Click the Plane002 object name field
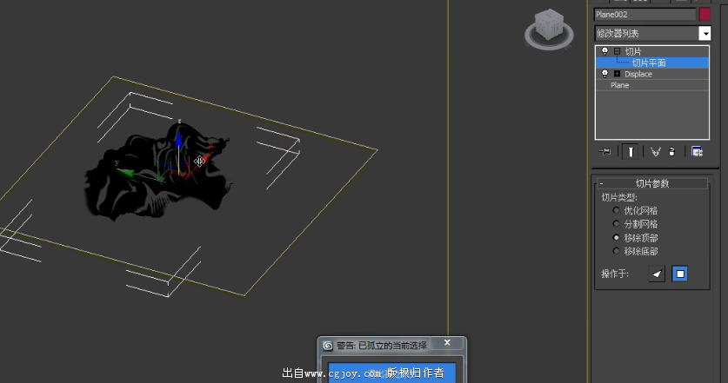The height and width of the screenshot is (383, 728). [x=645, y=15]
